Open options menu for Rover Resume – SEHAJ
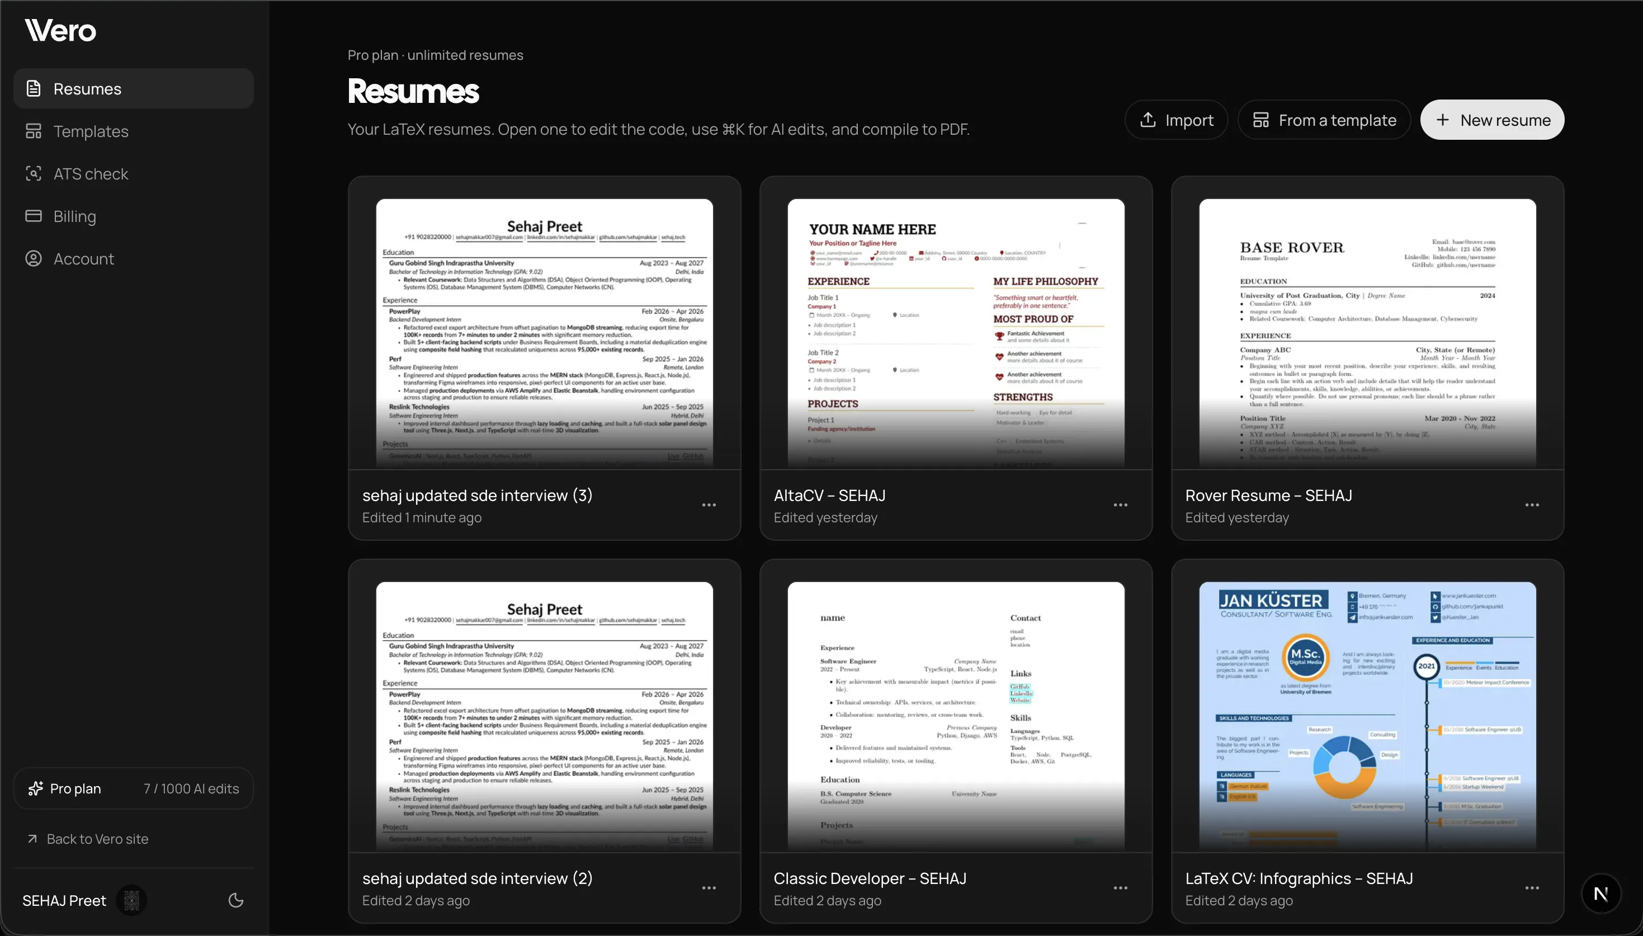1643x936 pixels. click(1532, 505)
